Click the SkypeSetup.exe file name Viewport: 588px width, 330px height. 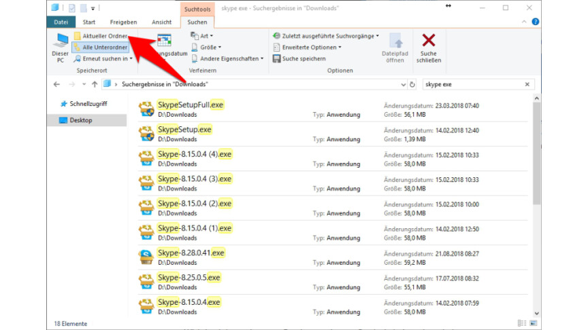coord(184,130)
